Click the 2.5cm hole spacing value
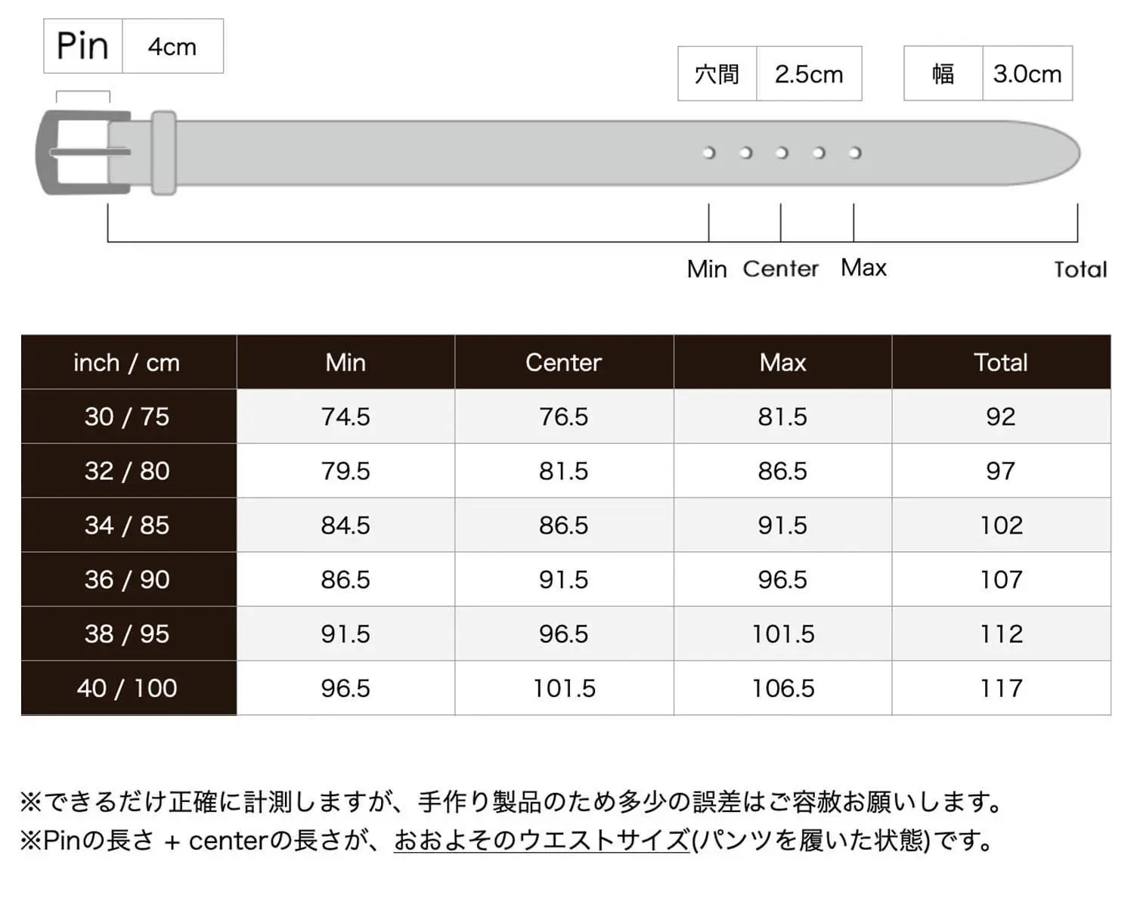The image size is (1134, 914). [x=808, y=74]
